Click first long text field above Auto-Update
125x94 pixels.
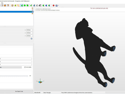pyautogui.click(x=16, y=59)
